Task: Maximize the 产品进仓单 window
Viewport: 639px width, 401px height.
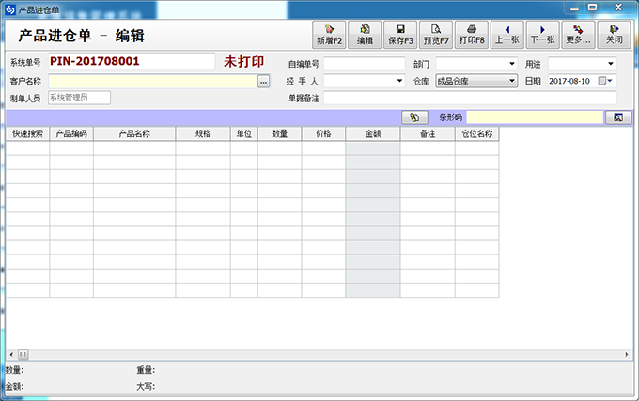Action: tap(593, 8)
